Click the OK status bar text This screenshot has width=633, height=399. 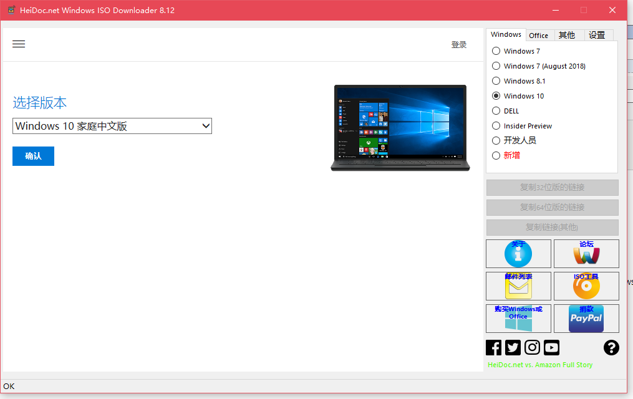[9, 387]
